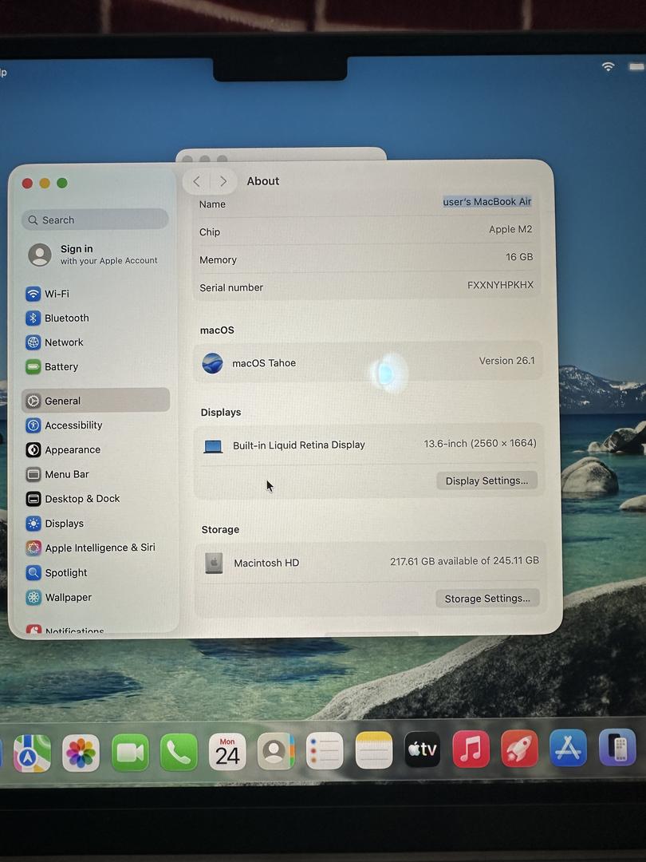
Task: Go forward using the forward chevron
Action: [x=223, y=182]
